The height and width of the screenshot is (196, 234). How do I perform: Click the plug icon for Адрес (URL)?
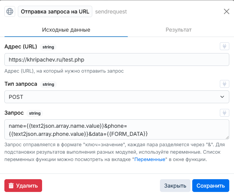(225, 46)
